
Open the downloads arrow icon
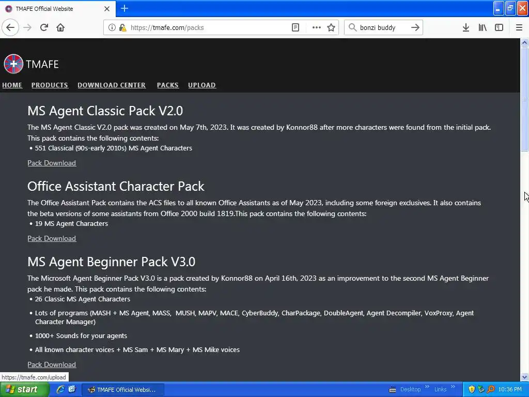point(466,27)
